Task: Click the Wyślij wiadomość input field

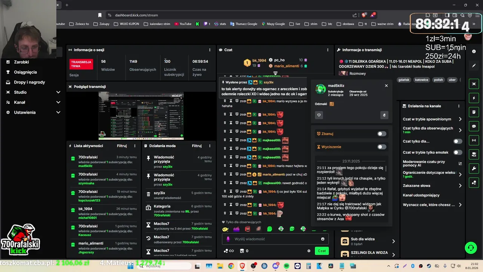Action: (x=275, y=239)
